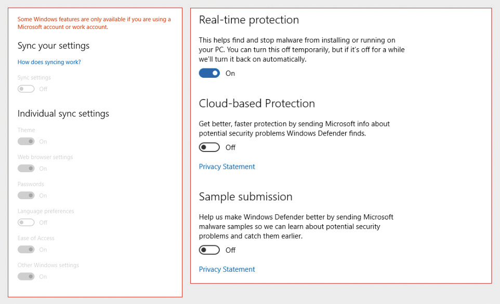The image size is (500, 304).
Task: Toggle the Ease of Access sync switch
Action: [x=26, y=250]
